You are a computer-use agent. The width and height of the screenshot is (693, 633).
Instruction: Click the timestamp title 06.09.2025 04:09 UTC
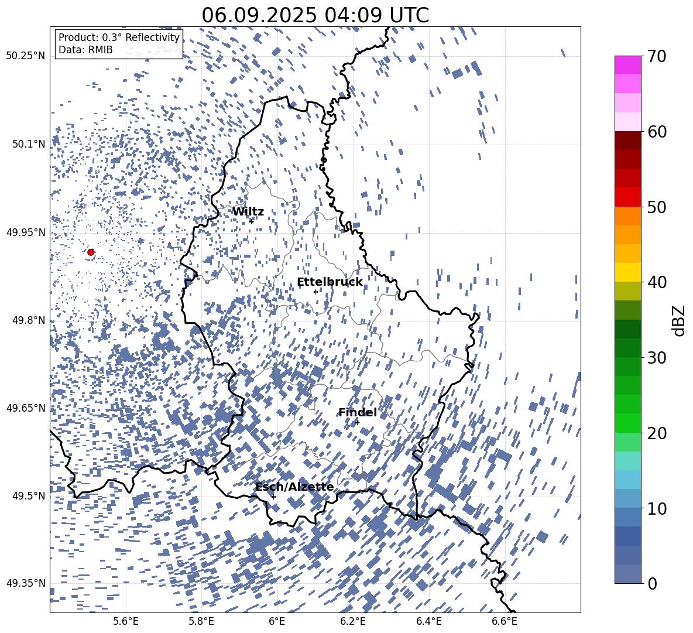click(x=315, y=15)
